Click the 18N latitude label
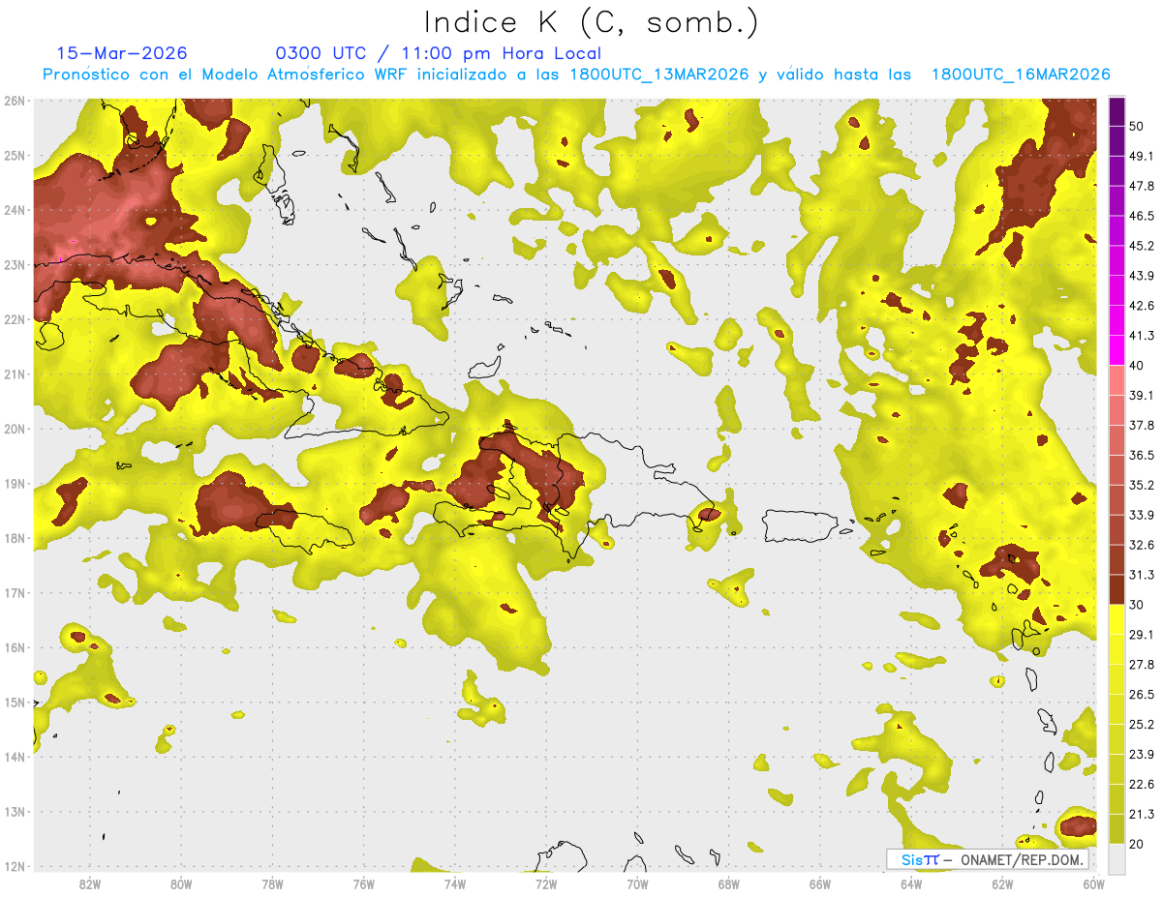This screenshot has width=1162, height=897. [x=15, y=538]
